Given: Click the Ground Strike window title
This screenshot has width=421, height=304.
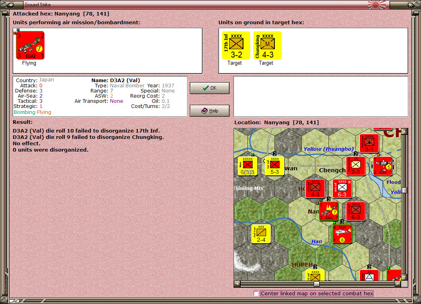Looking at the screenshot, I should [38, 4].
